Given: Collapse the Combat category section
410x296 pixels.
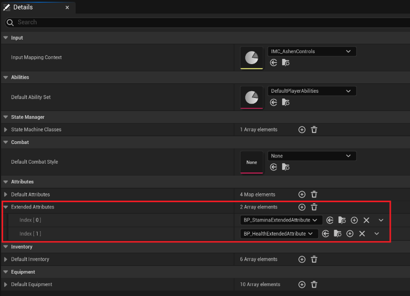Looking at the screenshot, I should (6, 142).
